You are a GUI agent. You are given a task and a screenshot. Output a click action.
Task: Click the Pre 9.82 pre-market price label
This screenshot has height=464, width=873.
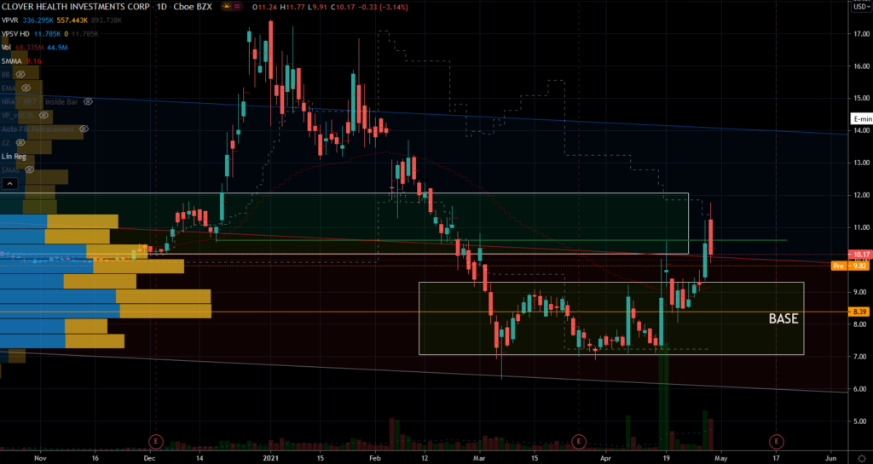pos(849,266)
